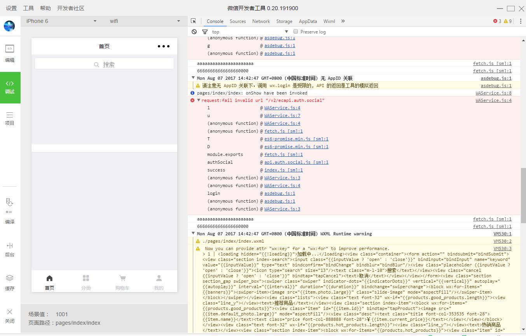Screen dimensions: 526x336
Task: Open the api.auth.social.js [sm]:1 link
Action: point(297,162)
